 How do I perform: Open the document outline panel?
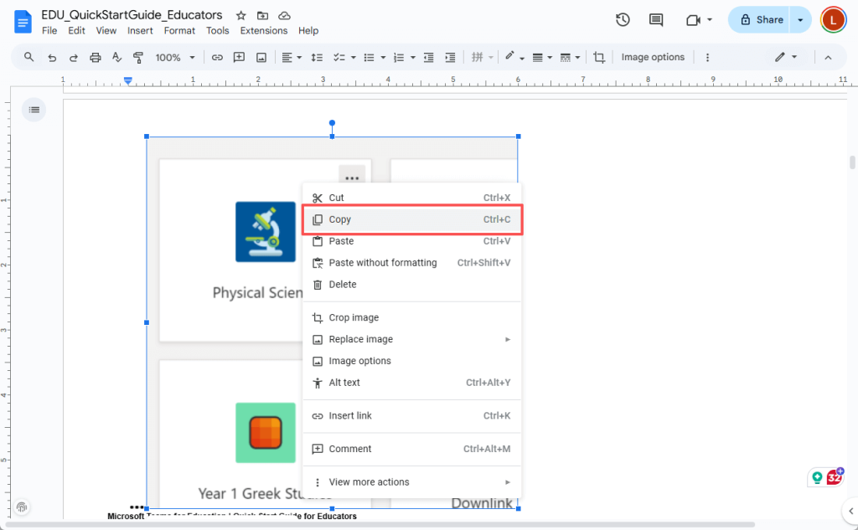click(x=34, y=109)
